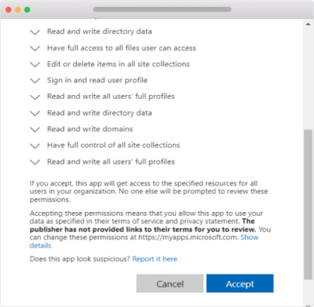Expand 'Read and write all users' full profiles' chevron below 'Sign in' row
This screenshot has height=307, width=314.
coord(35,97)
